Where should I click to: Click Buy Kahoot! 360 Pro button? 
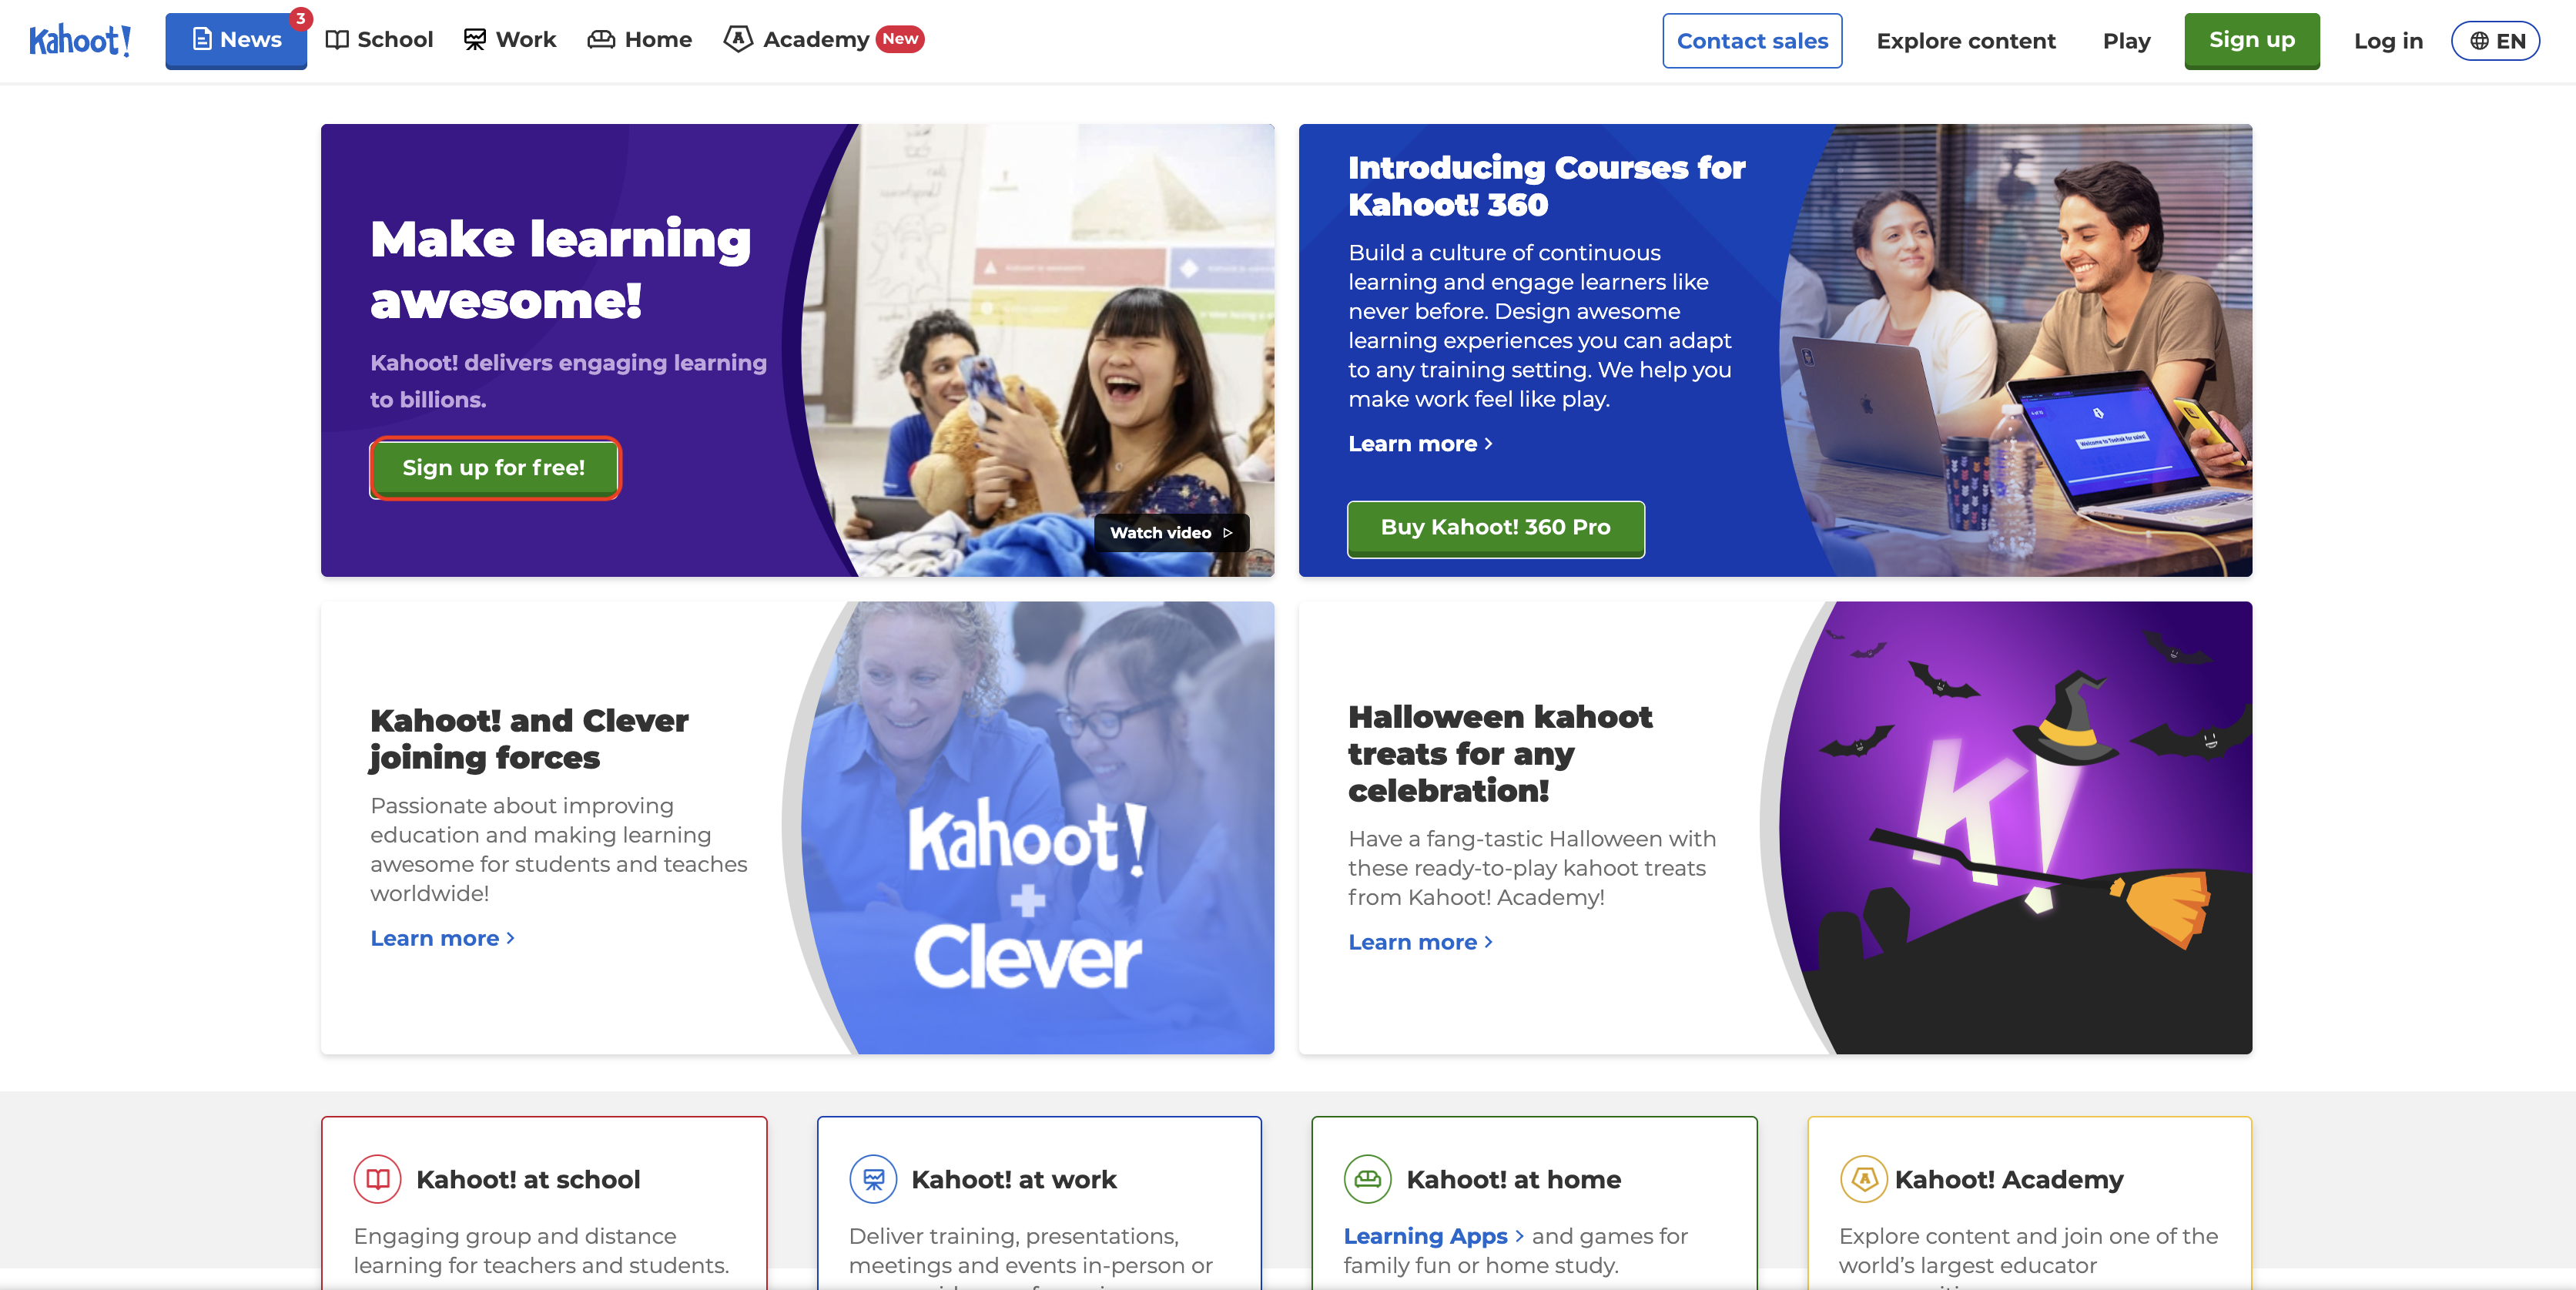tap(1495, 528)
